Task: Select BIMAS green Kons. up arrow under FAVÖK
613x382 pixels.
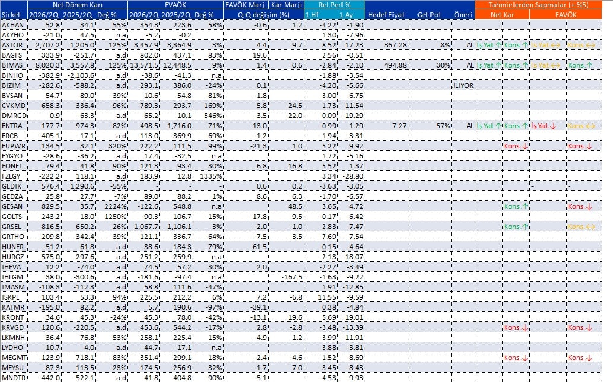Action: click(580, 65)
